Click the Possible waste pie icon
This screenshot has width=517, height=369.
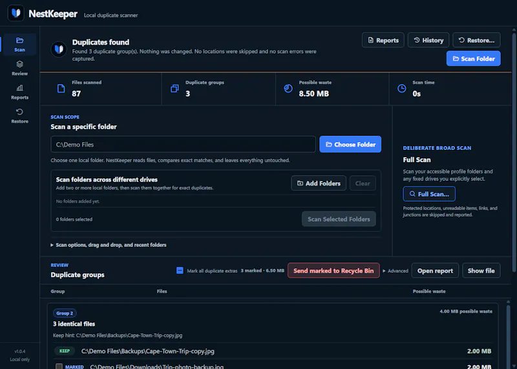click(x=288, y=89)
